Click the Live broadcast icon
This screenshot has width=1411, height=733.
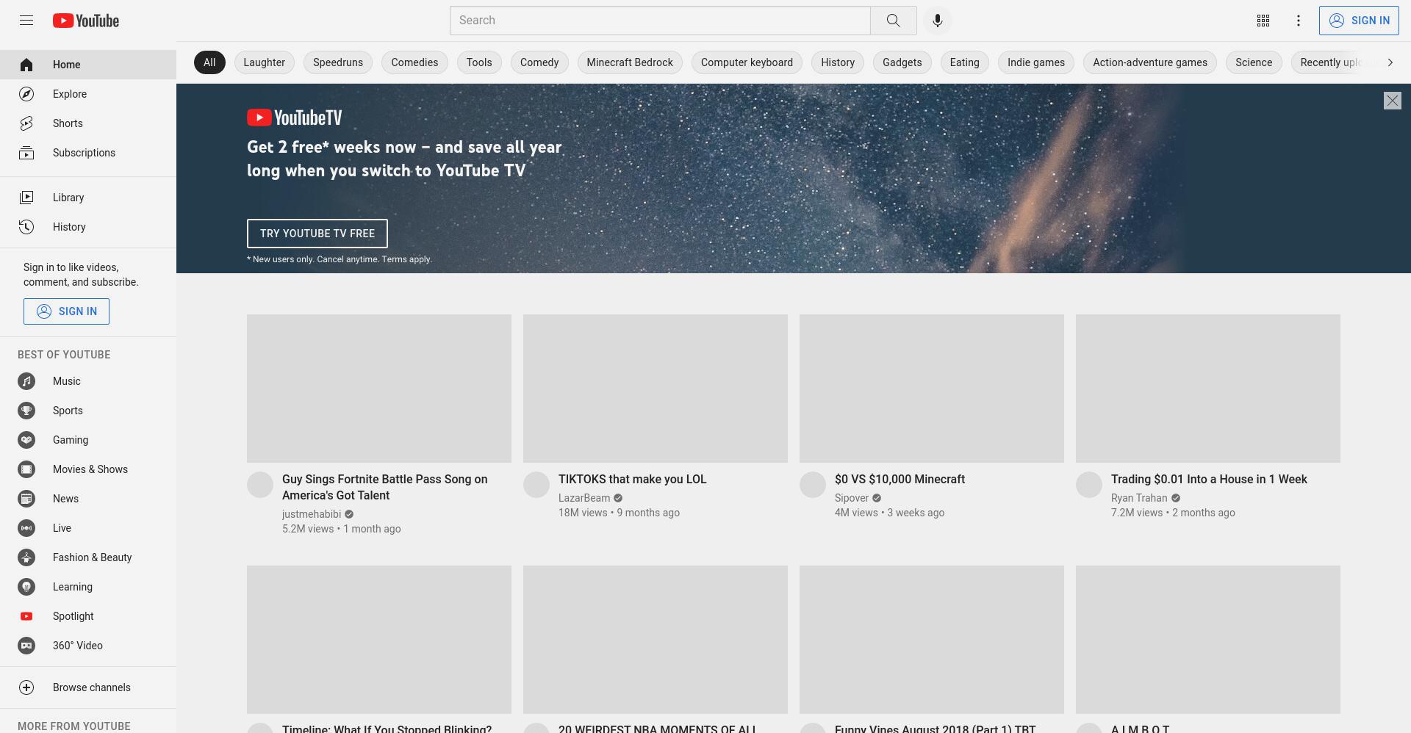click(x=26, y=528)
